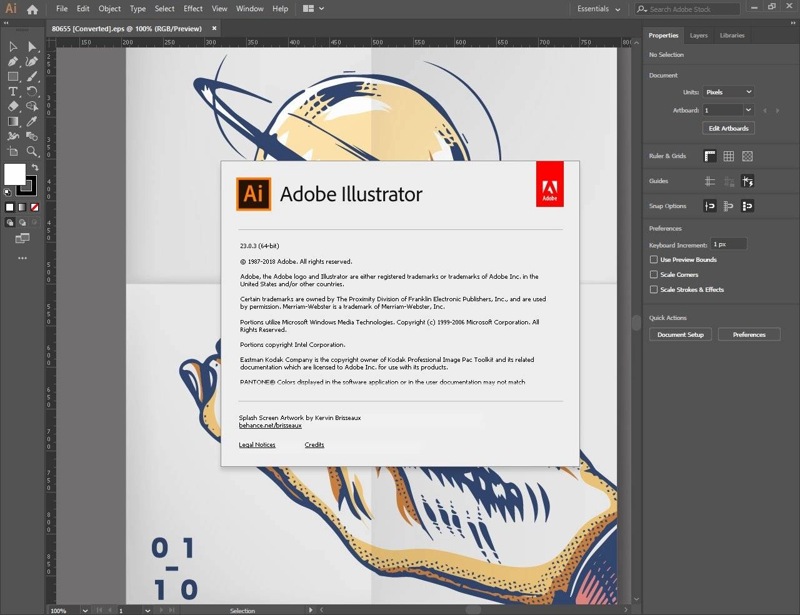This screenshot has height=615, width=800.
Task: Select the Direct Selection tool
Action: (32, 47)
